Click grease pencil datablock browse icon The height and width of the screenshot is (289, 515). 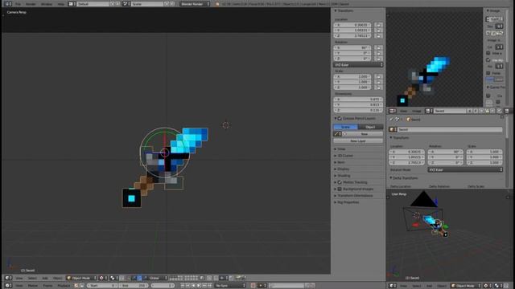(x=337, y=134)
